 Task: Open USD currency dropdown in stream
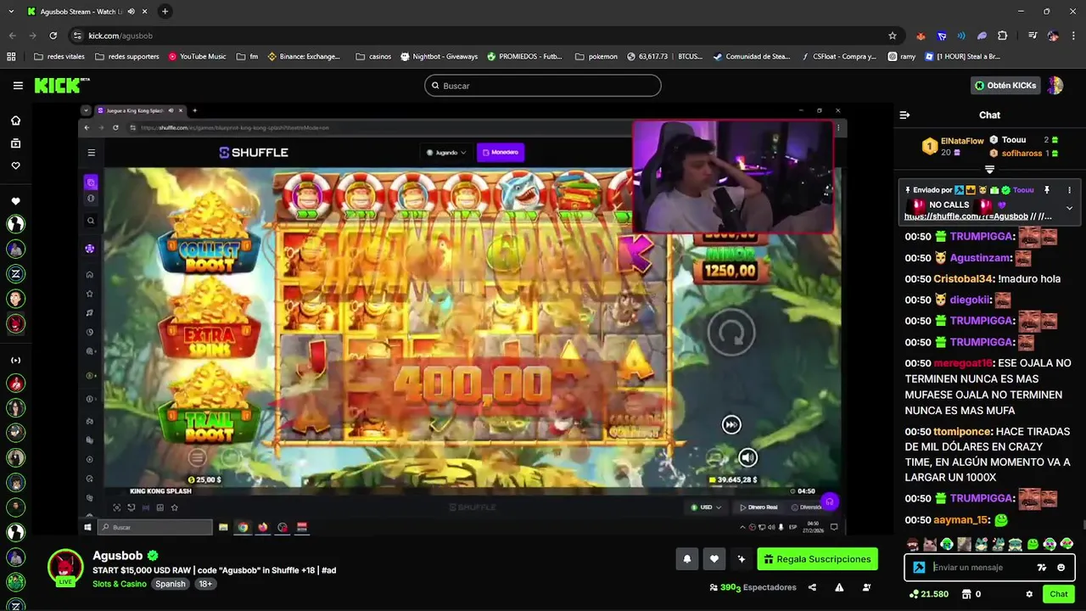click(706, 507)
